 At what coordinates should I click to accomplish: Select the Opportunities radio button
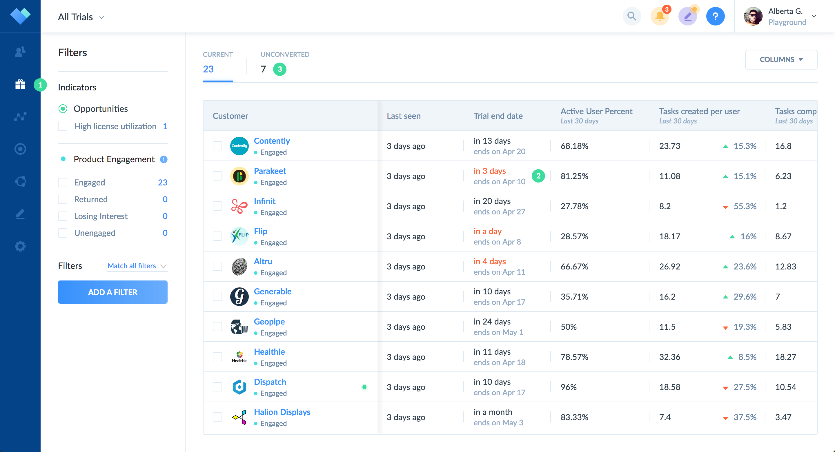click(63, 109)
